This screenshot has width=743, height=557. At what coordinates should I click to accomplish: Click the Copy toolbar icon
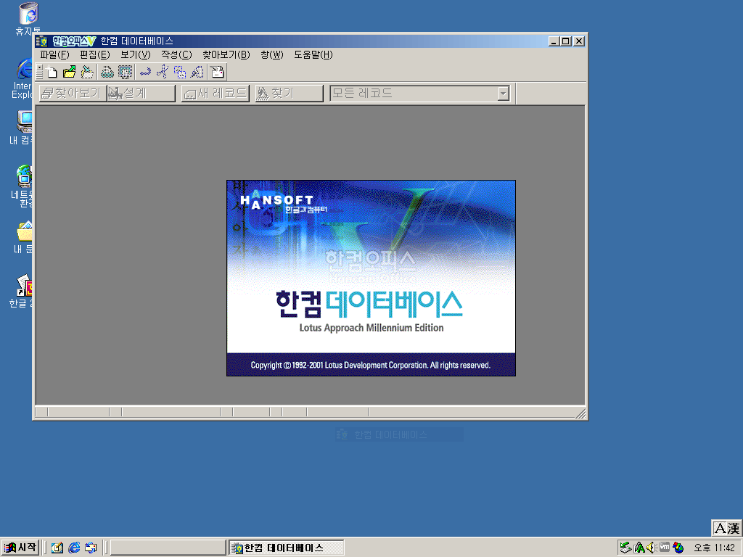pyautogui.click(x=180, y=72)
